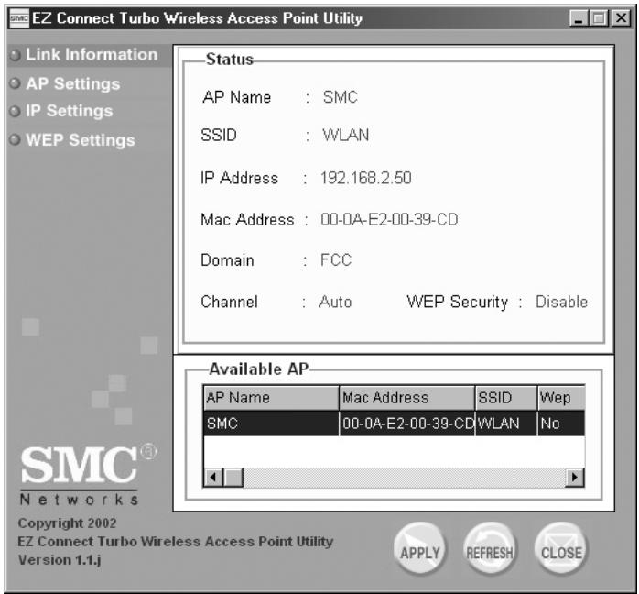The width and height of the screenshot is (639, 594).
Task: Select SMC in Available AP list
Action: [271, 423]
